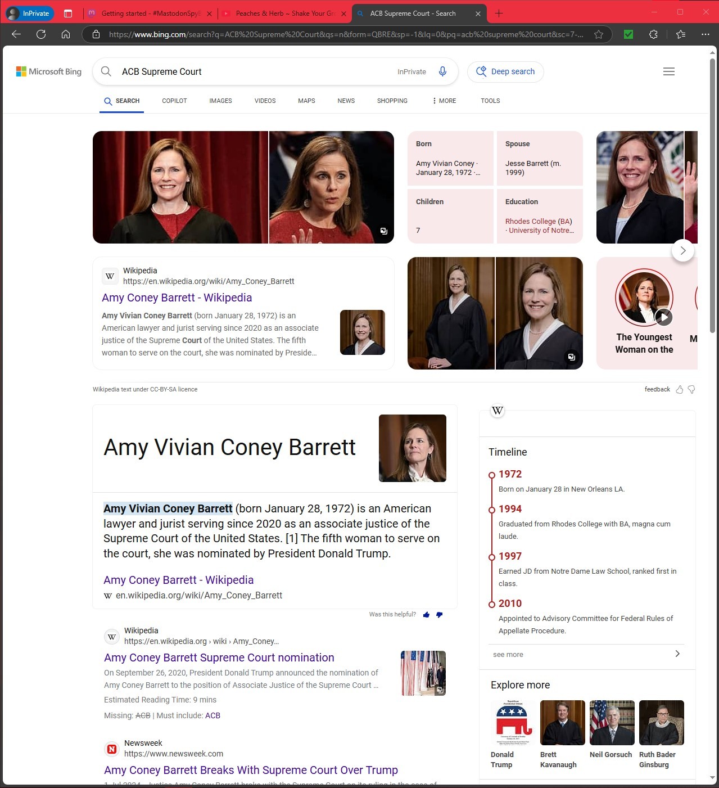Click the 1994 timeline entry
The height and width of the screenshot is (788, 719).
click(510, 509)
